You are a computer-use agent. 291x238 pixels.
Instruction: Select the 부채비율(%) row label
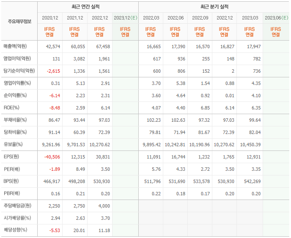pos(15,120)
